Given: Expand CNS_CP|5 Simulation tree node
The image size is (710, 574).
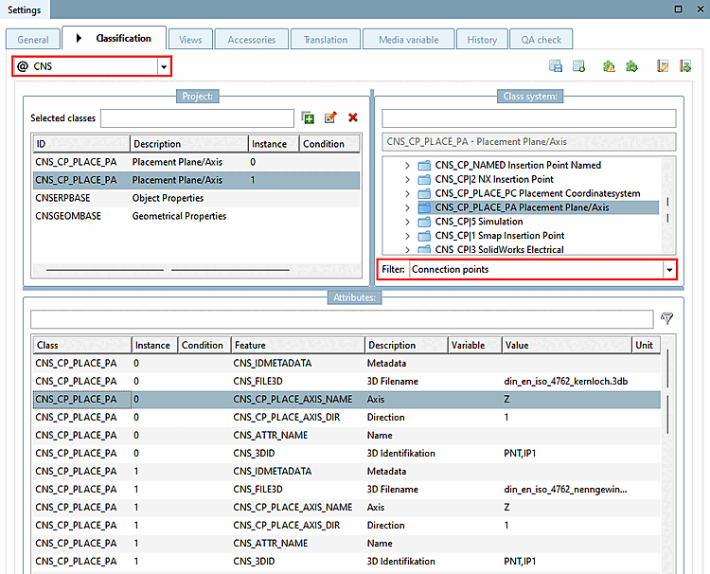Looking at the screenshot, I should pyautogui.click(x=407, y=222).
